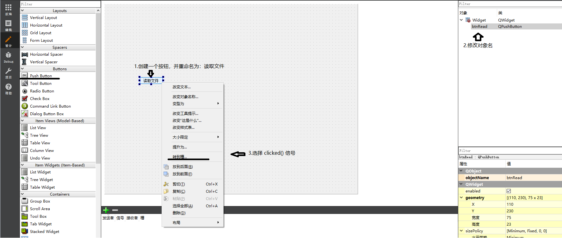Remove connection with the minus icon
This screenshot has width=562, height=238.
115,210
